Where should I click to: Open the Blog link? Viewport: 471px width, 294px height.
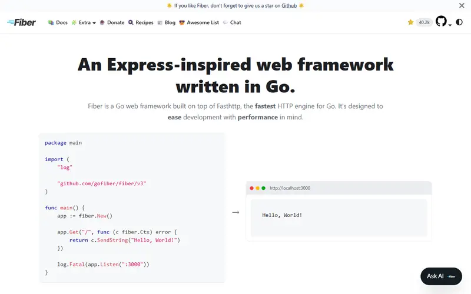(167, 22)
